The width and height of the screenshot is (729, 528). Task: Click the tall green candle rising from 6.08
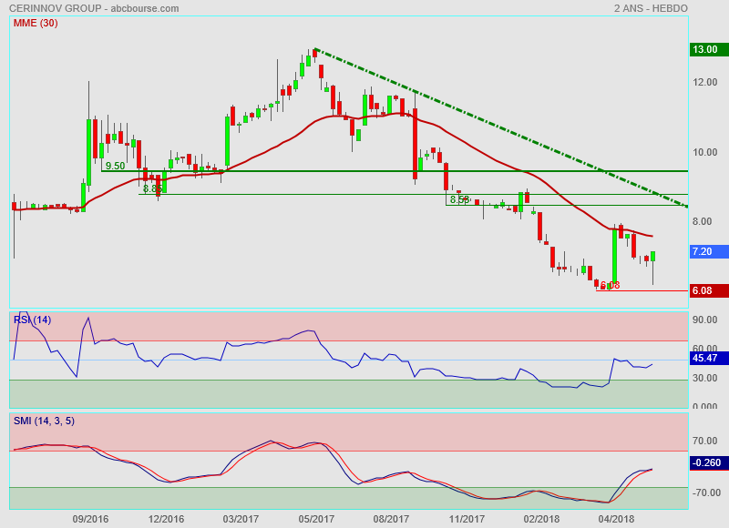click(614, 257)
